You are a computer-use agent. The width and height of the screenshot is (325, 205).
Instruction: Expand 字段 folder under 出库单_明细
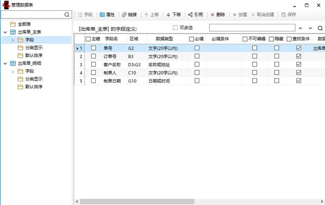click(12, 71)
